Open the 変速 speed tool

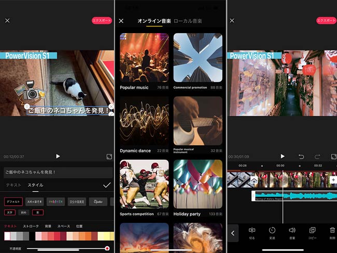pyautogui.click(x=272, y=233)
